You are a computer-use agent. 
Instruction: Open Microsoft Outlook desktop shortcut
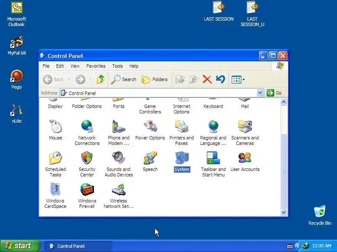point(16,8)
